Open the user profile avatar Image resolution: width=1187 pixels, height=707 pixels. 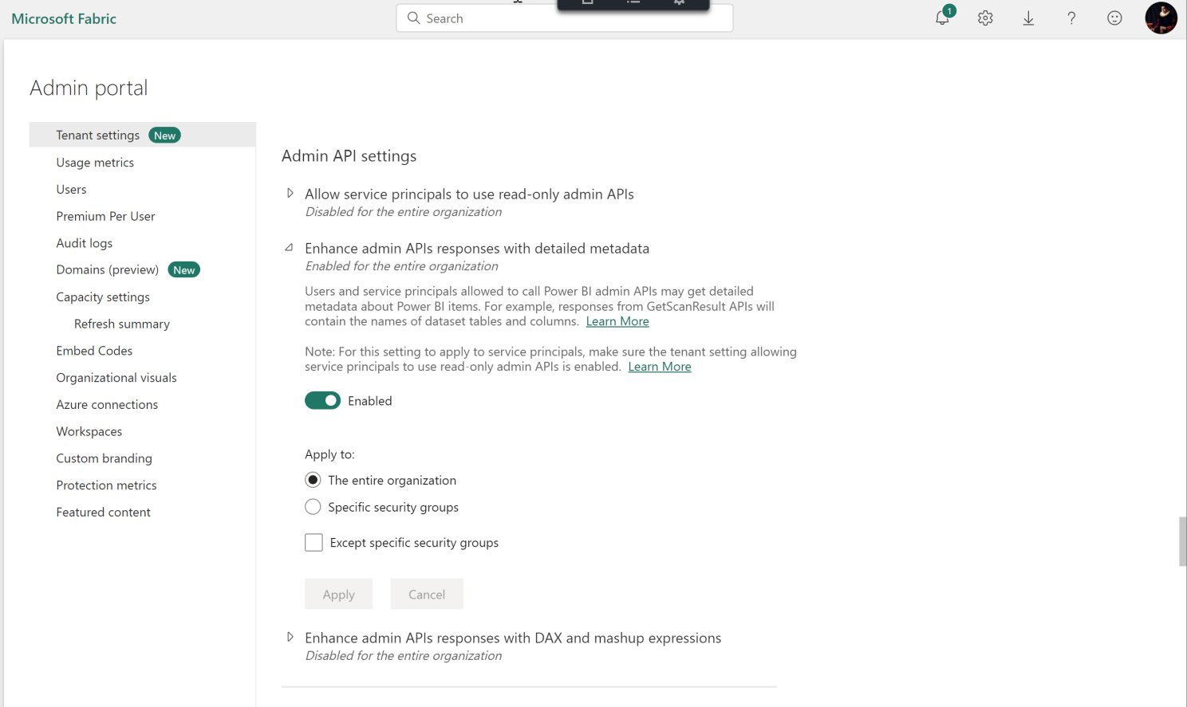click(1161, 18)
